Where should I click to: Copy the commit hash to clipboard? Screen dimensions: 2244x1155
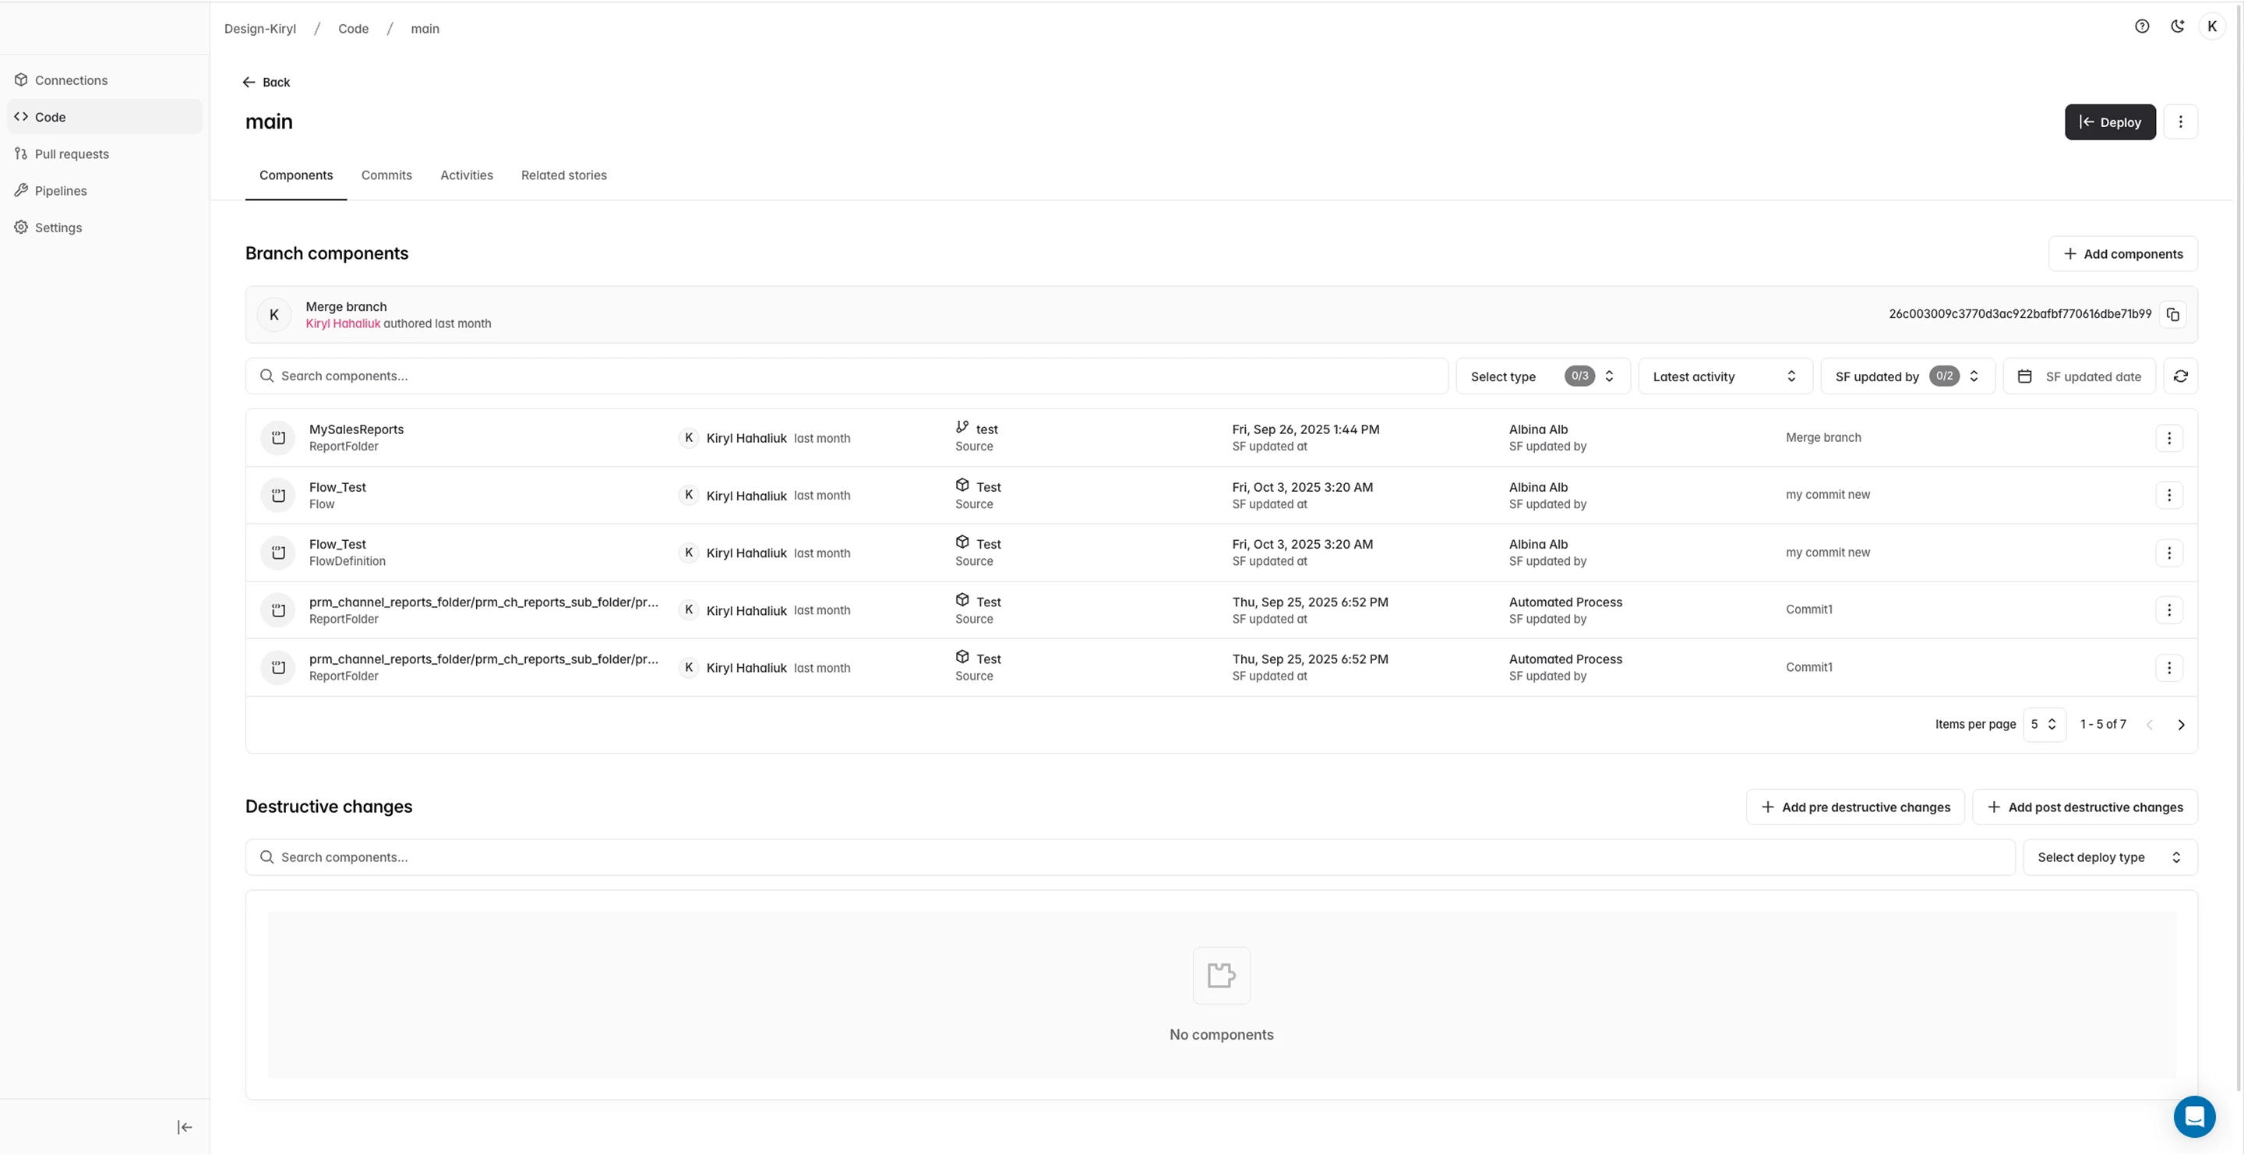tap(2172, 314)
